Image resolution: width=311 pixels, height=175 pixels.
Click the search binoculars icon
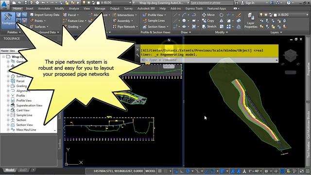tap(237, 3)
